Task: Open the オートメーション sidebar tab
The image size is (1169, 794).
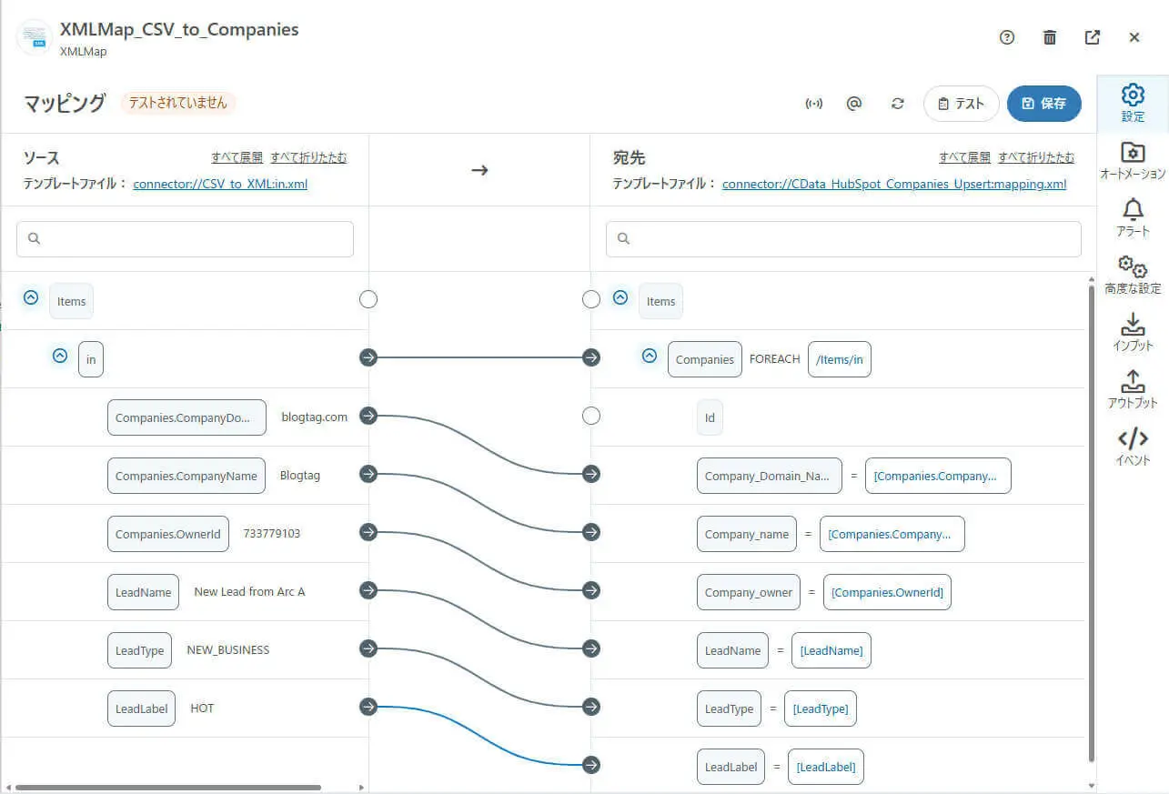Action: point(1133,160)
